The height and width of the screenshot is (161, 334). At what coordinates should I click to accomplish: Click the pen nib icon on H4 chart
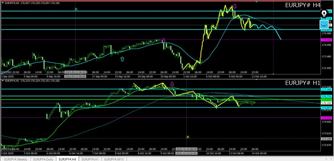(x=324, y=14)
